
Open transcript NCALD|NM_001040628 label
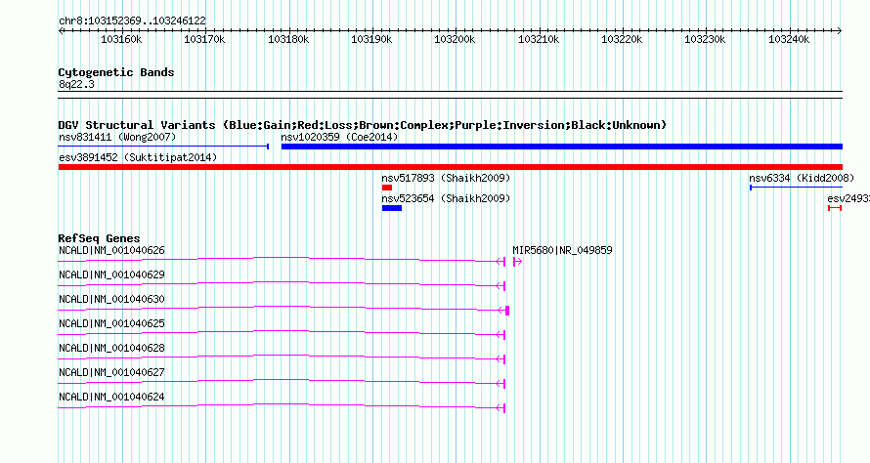111,348
